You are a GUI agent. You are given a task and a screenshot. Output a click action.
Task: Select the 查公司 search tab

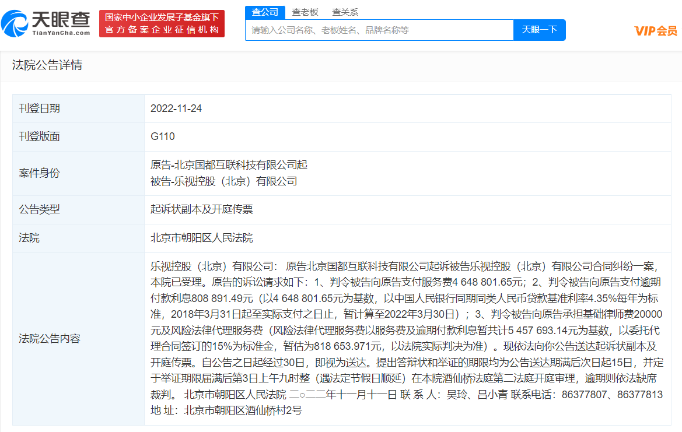(265, 12)
